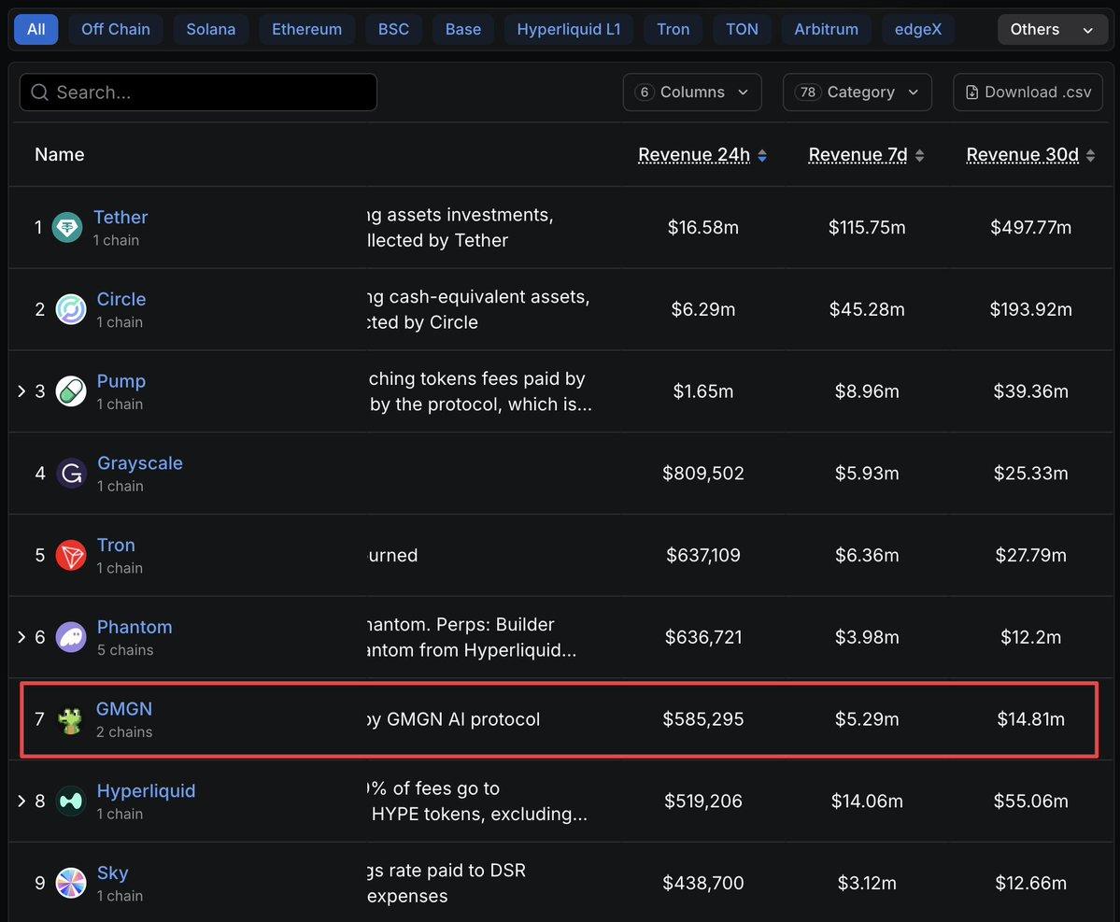Click the Sky logo icon
Viewport: 1120px width, 922px height.
pos(71,883)
